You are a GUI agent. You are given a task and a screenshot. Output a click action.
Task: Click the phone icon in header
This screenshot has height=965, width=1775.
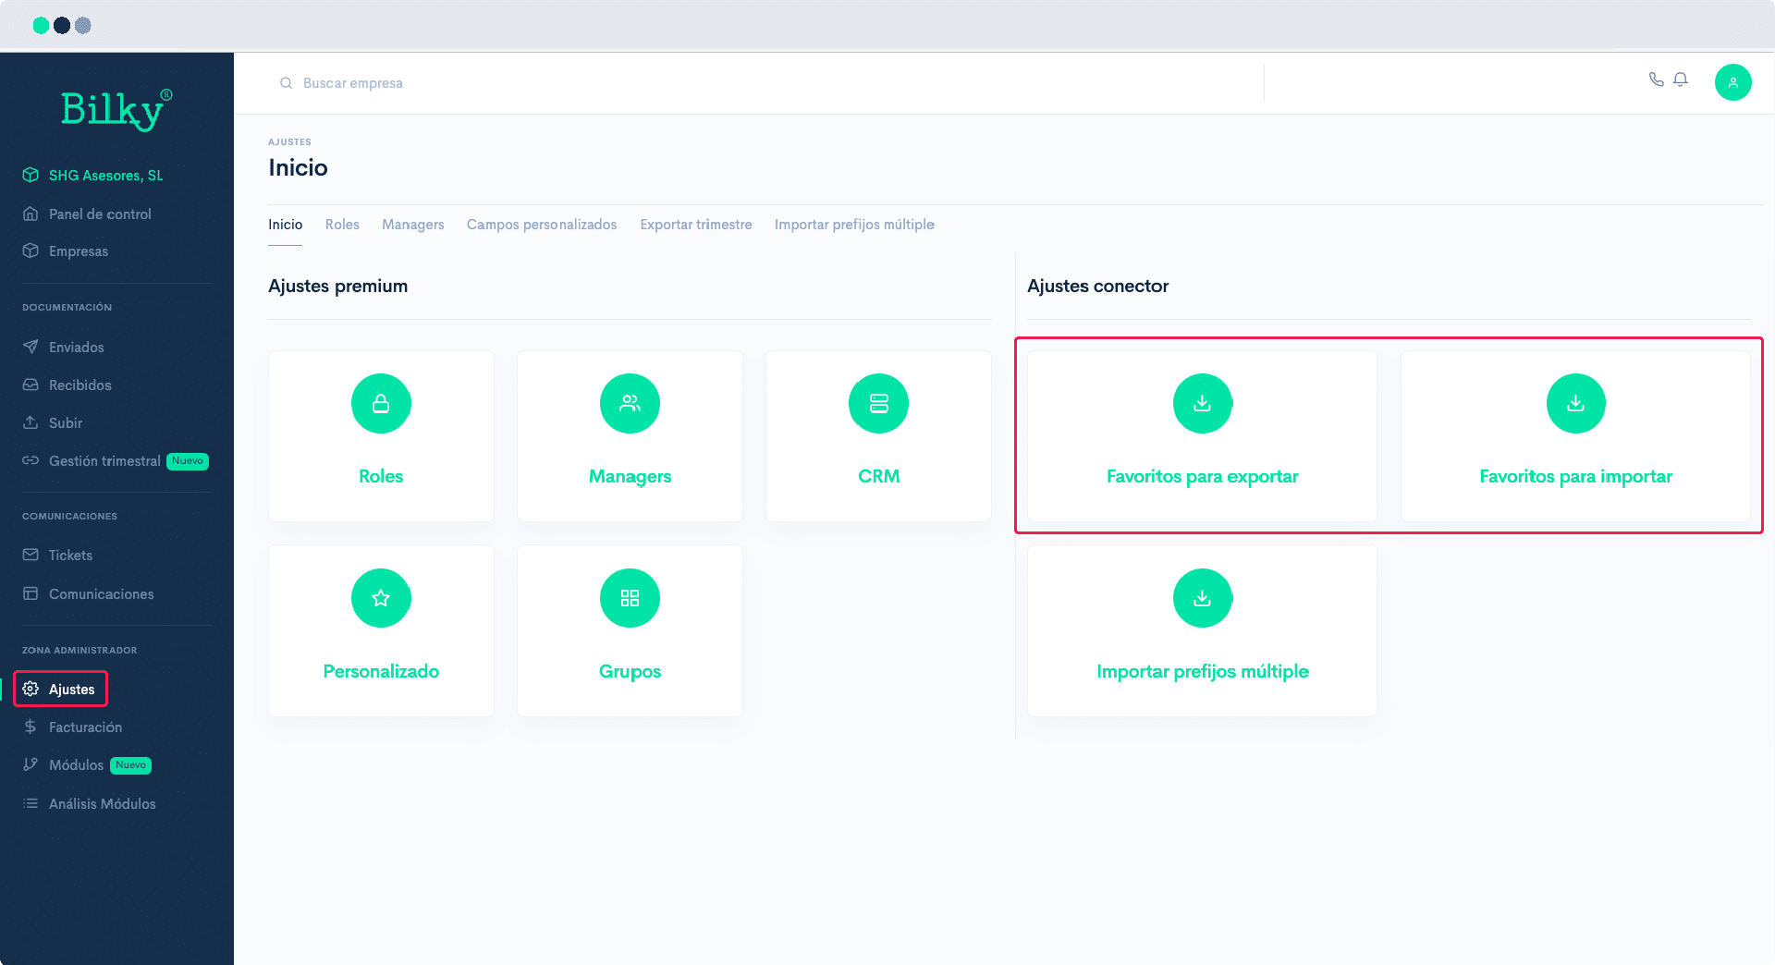1656,79
